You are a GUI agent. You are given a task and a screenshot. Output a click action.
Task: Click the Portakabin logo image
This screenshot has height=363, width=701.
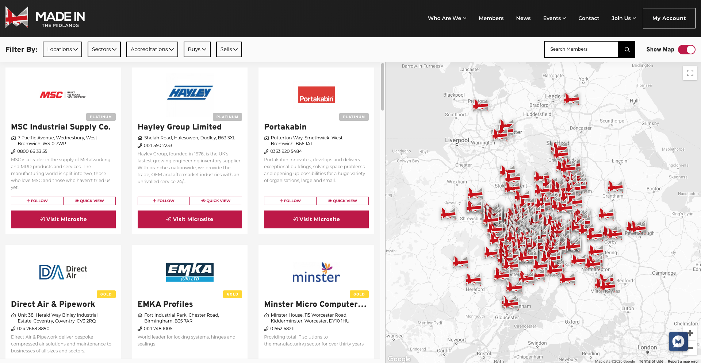(316, 95)
